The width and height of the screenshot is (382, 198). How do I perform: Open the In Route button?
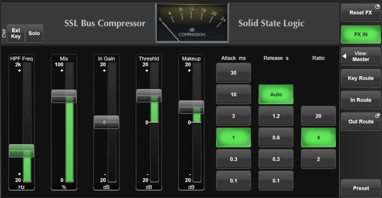(x=361, y=100)
